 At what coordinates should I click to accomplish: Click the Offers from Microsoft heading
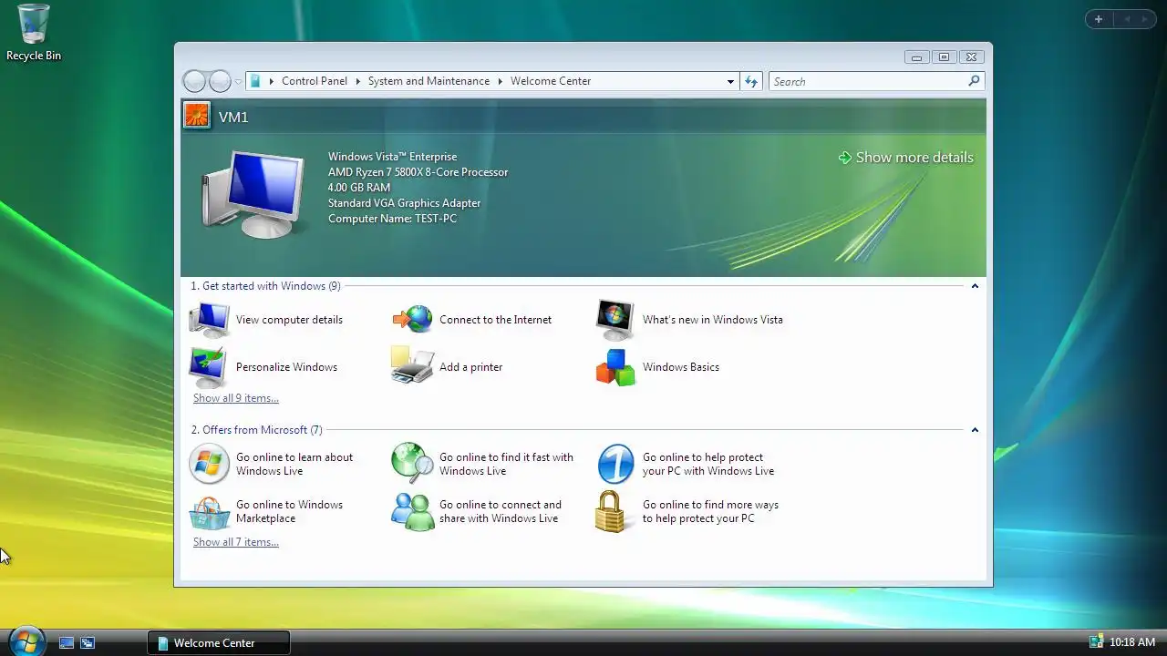pyautogui.click(x=256, y=430)
